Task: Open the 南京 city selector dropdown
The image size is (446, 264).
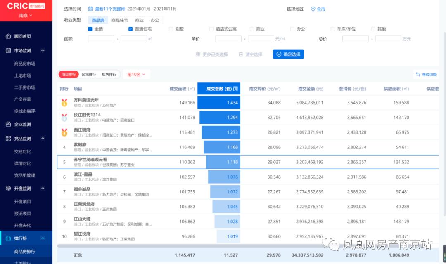Action: (x=26, y=16)
